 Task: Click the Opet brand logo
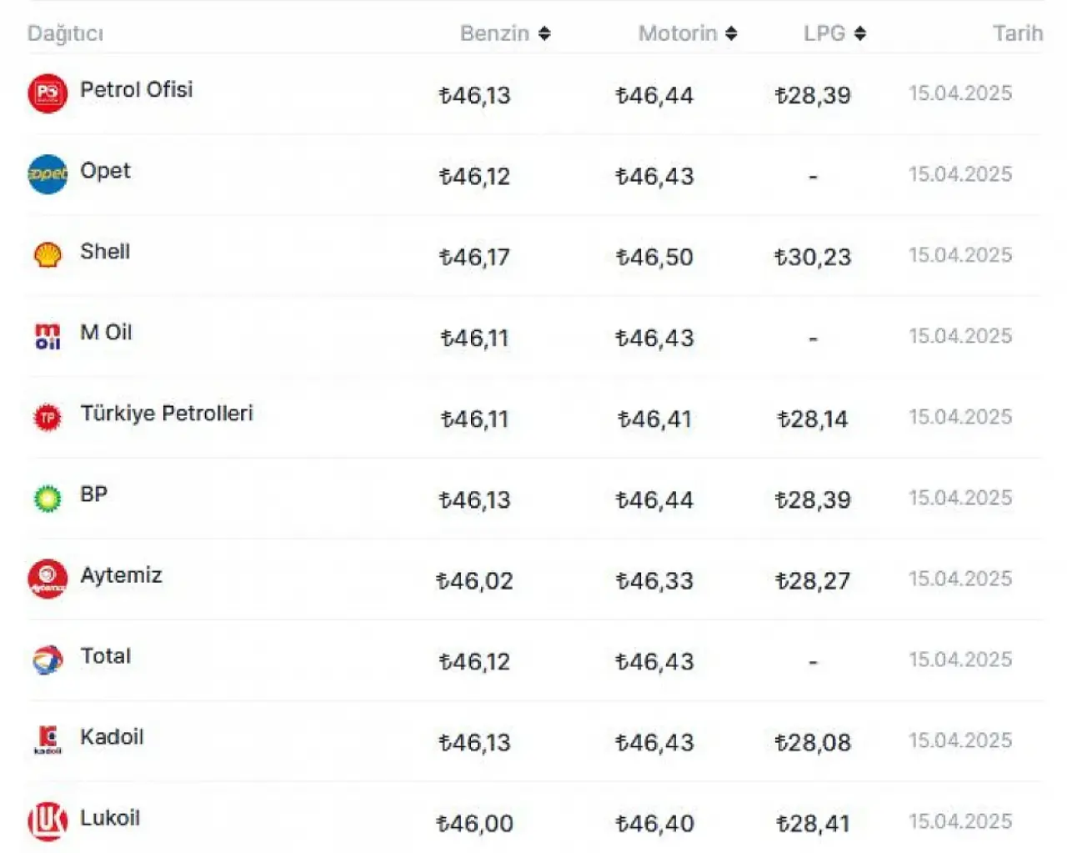pos(48,174)
